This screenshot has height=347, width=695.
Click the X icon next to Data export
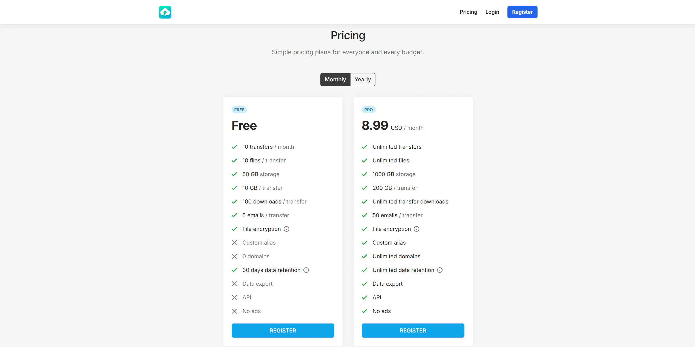tap(234, 284)
